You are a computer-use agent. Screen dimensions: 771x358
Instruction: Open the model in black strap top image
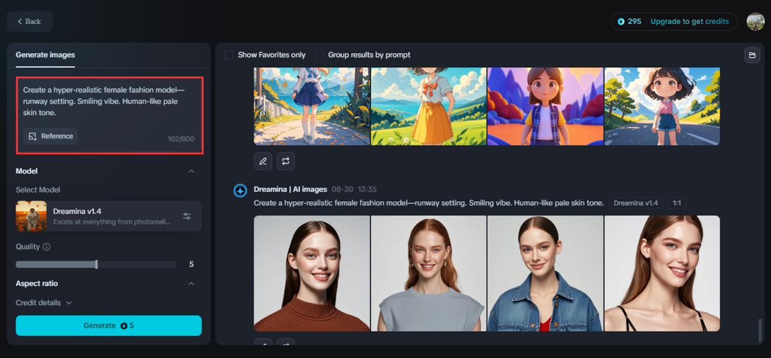click(x=662, y=273)
